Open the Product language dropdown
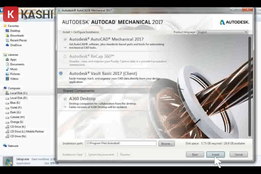The height and width of the screenshot is (174, 261). click(x=222, y=32)
